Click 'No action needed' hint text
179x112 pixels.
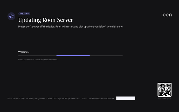pos(38,60)
